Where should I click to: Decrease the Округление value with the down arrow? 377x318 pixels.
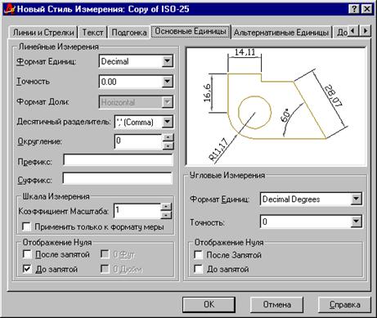(x=168, y=146)
